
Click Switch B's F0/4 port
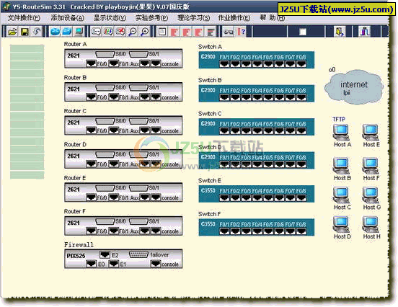(x=257, y=97)
